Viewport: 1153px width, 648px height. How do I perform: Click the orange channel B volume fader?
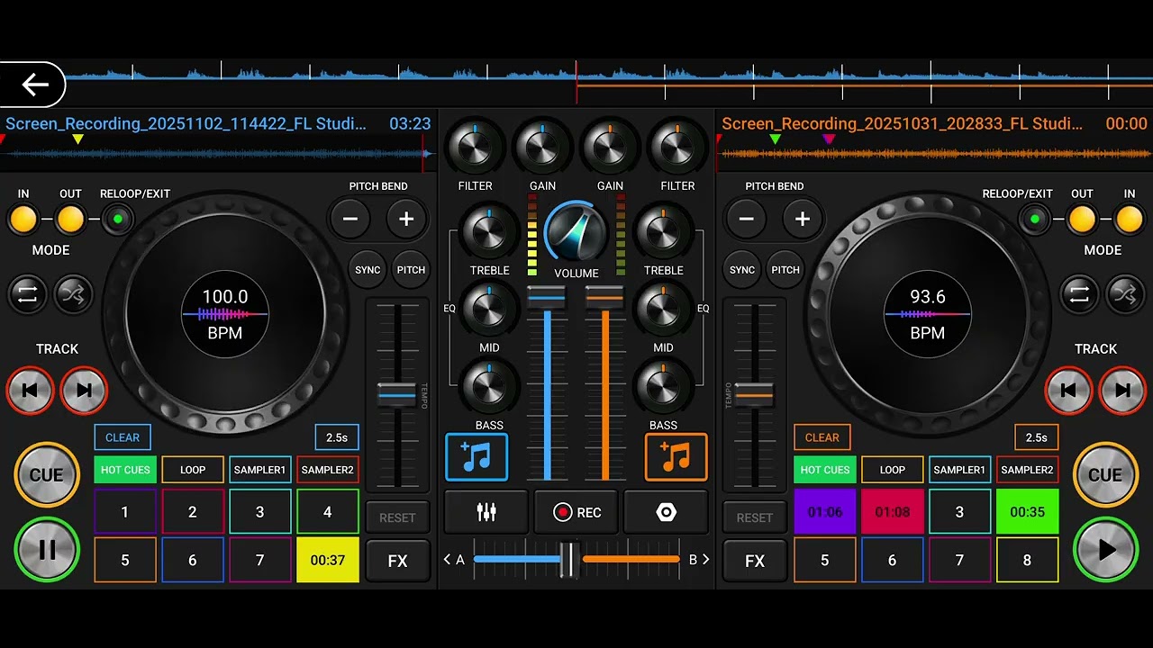pyautogui.click(x=604, y=296)
